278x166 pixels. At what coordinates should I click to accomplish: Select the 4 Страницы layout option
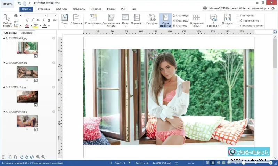tap(181, 21)
